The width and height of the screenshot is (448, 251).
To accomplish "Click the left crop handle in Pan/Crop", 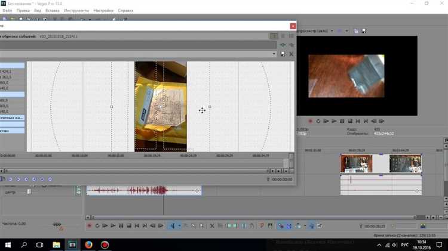I will click(112, 107).
